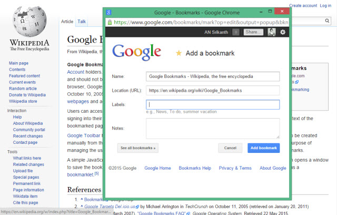
Task: Click the green padlock in address bar
Action: click(110, 22)
